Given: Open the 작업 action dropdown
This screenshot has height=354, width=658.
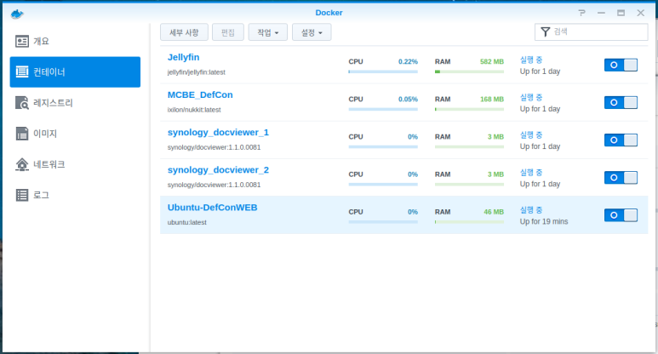Looking at the screenshot, I should click(x=268, y=32).
